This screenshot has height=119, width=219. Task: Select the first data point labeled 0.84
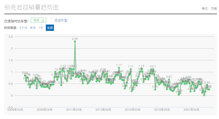pyautogui.click(x=25, y=75)
